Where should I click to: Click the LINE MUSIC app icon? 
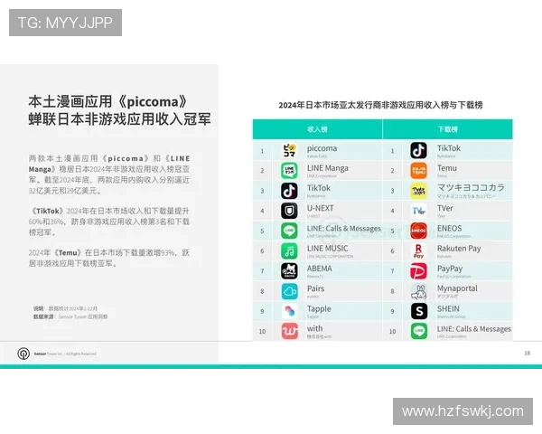pos(289,251)
